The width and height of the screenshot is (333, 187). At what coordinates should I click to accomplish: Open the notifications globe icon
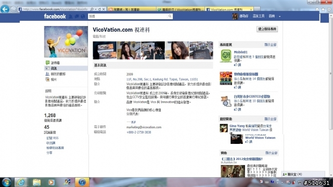[83, 16]
